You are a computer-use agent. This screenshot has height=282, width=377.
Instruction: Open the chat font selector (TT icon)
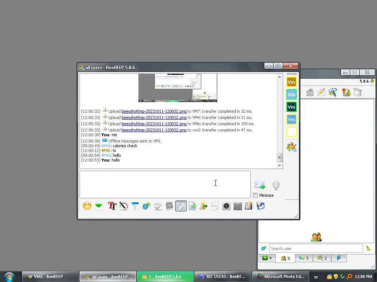coord(112,206)
